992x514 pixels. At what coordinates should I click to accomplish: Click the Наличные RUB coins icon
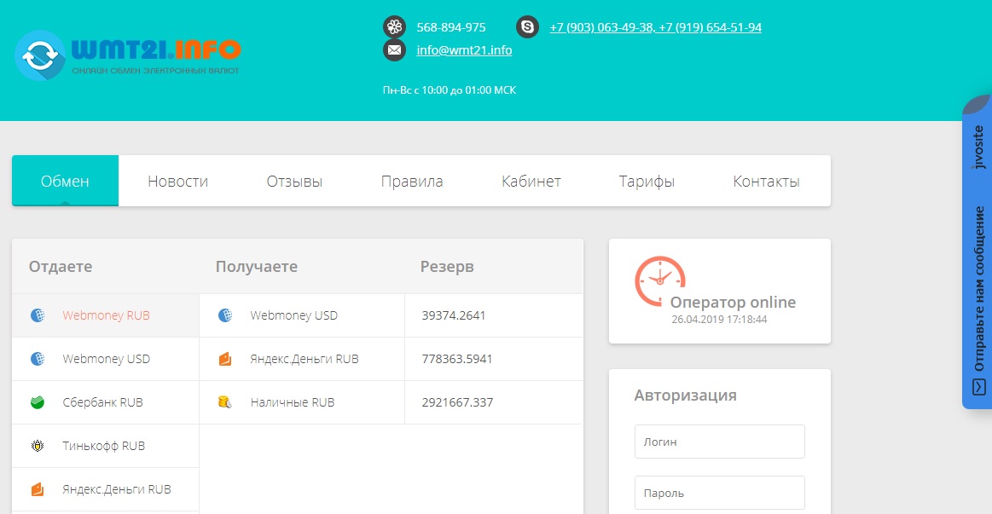[224, 402]
